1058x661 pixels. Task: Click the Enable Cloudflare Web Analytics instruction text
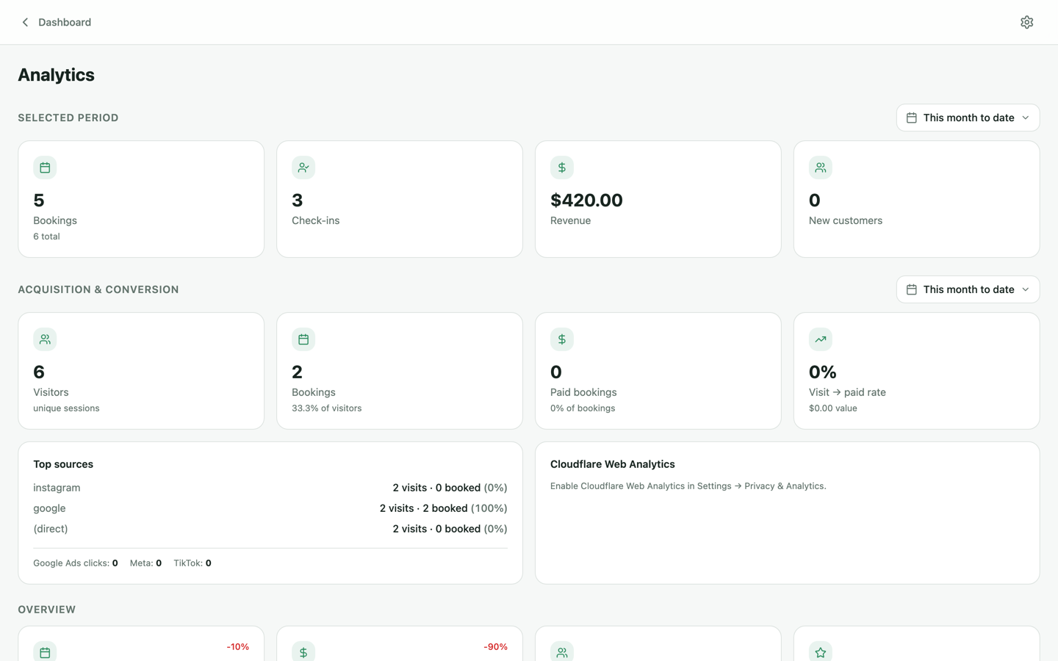[x=688, y=486]
